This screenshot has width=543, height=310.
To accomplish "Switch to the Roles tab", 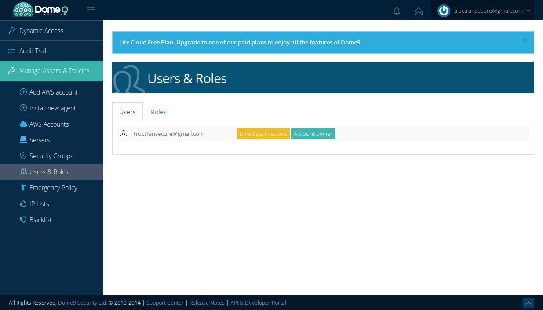I will 158,112.
